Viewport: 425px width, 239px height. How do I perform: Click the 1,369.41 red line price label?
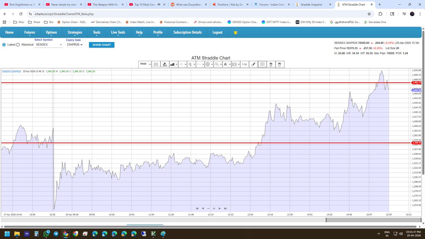[416, 143]
